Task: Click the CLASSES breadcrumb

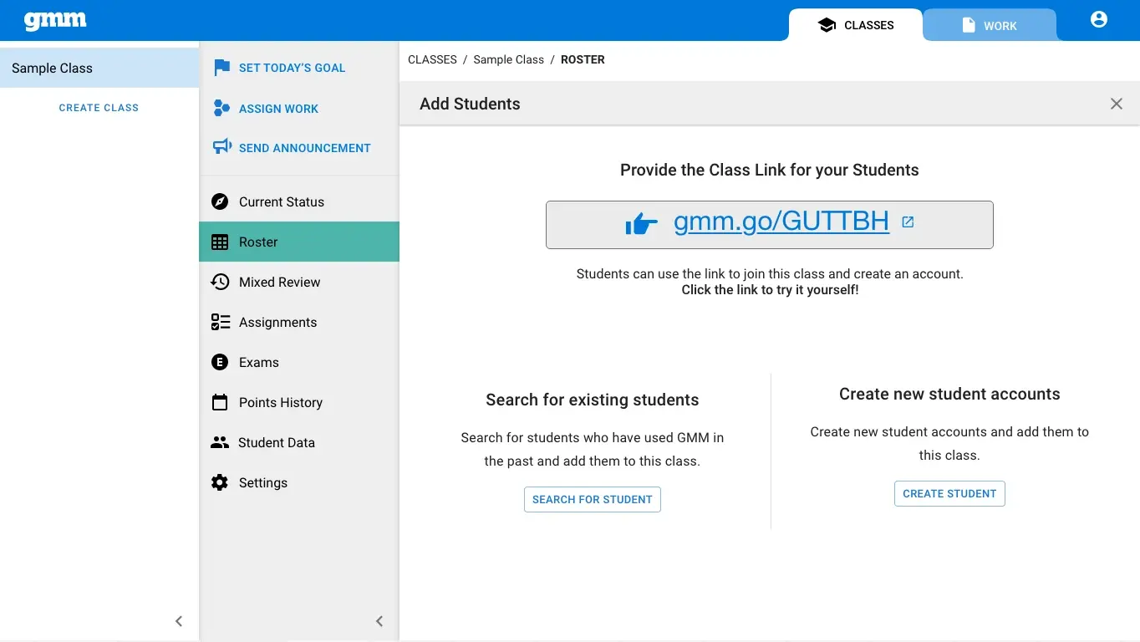Action: (432, 59)
